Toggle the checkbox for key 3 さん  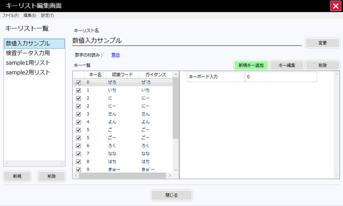78,114
